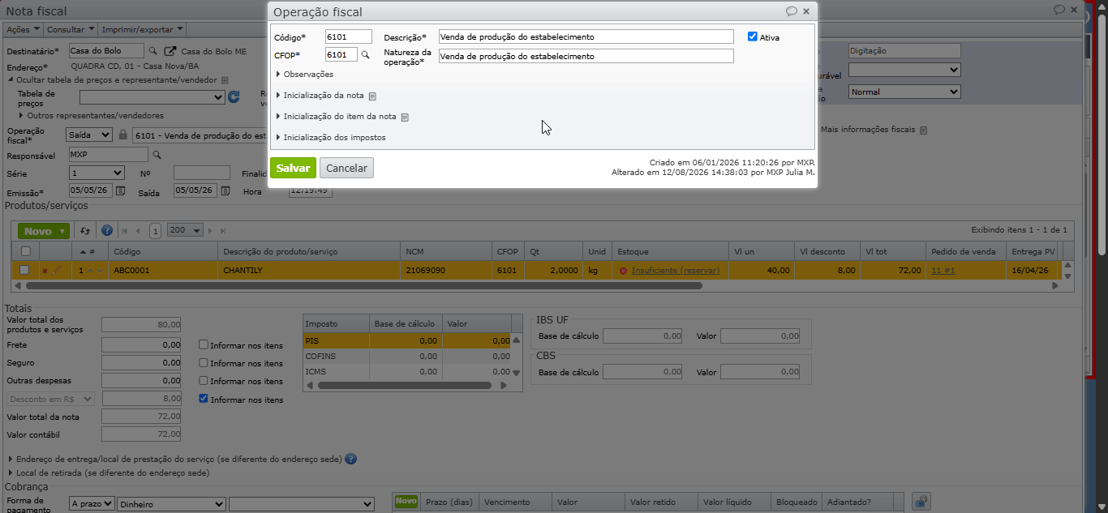Open the Ações menu
Viewport: 1108px width, 513px height.
point(22,29)
